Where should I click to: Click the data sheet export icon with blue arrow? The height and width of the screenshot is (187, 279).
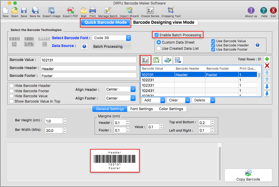click(178, 60)
